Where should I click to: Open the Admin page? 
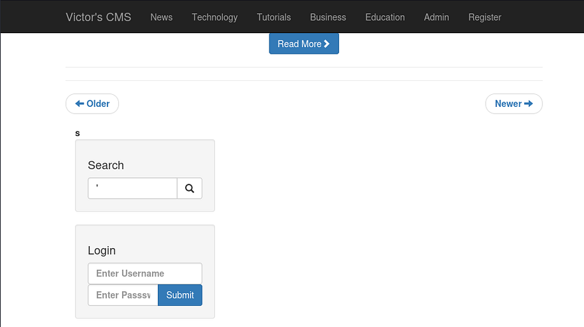coord(436,17)
